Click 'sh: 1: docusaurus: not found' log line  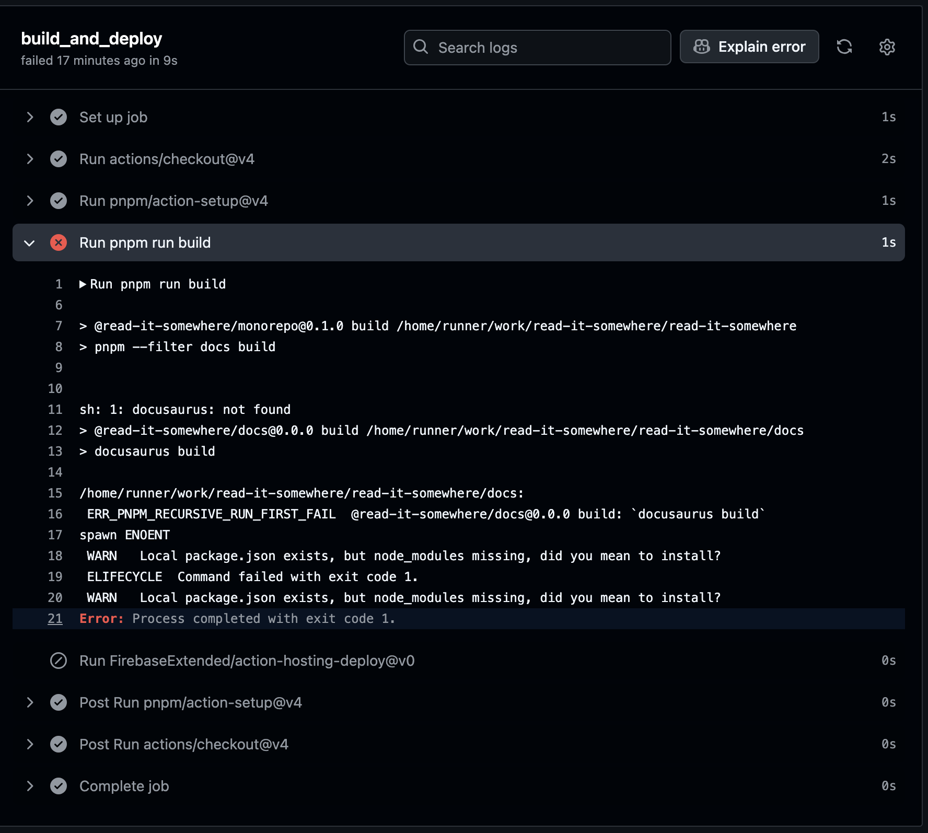point(185,410)
